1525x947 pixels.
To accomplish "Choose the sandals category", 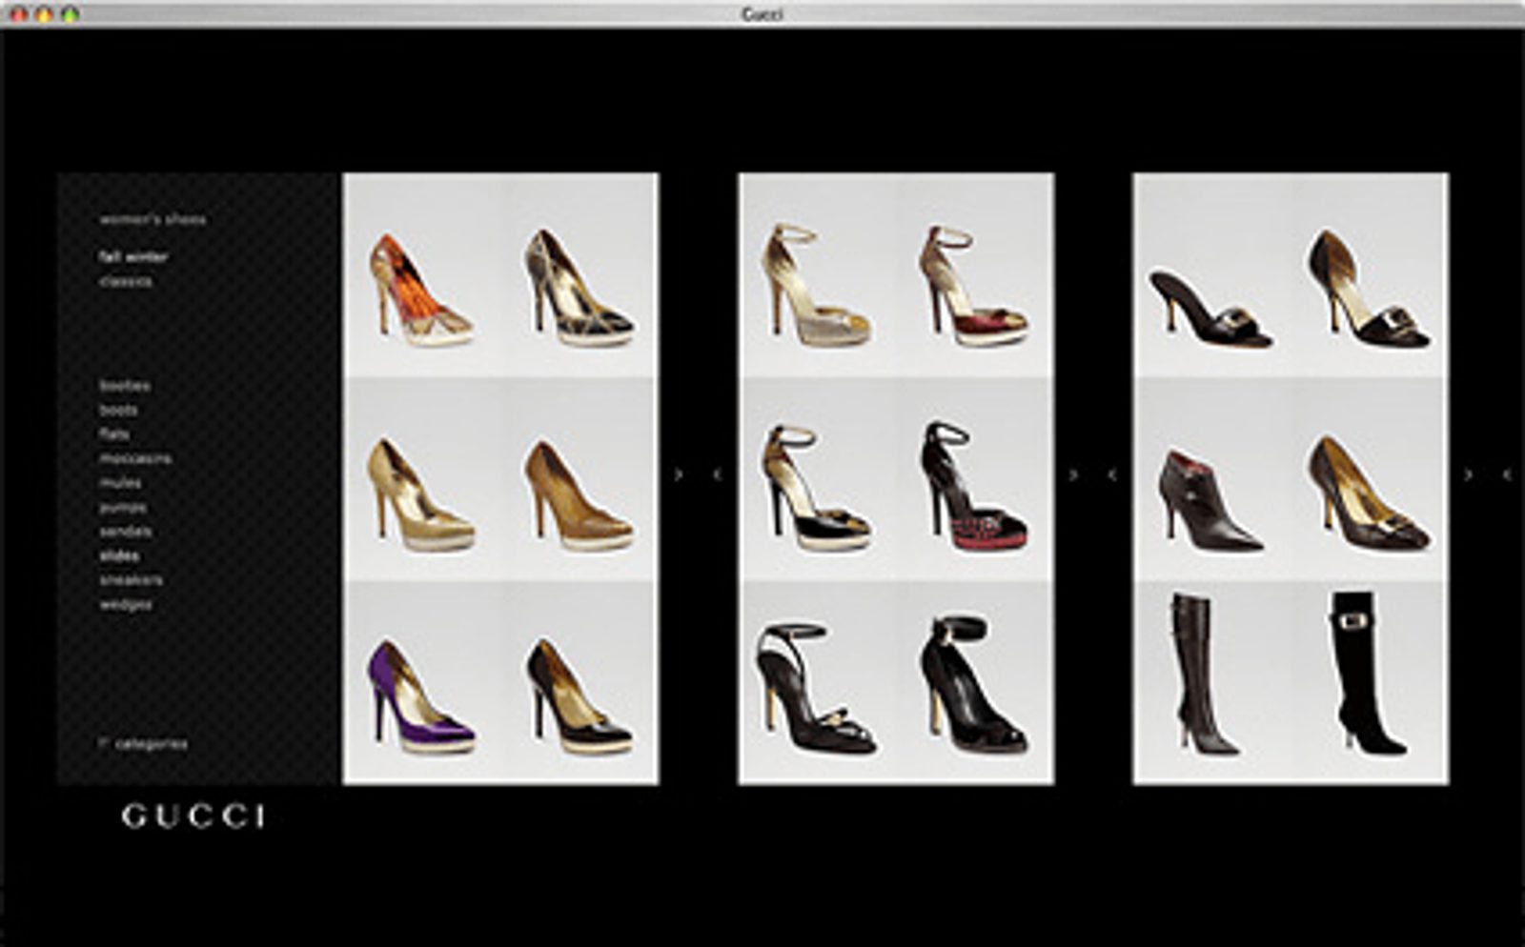I will [x=126, y=531].
